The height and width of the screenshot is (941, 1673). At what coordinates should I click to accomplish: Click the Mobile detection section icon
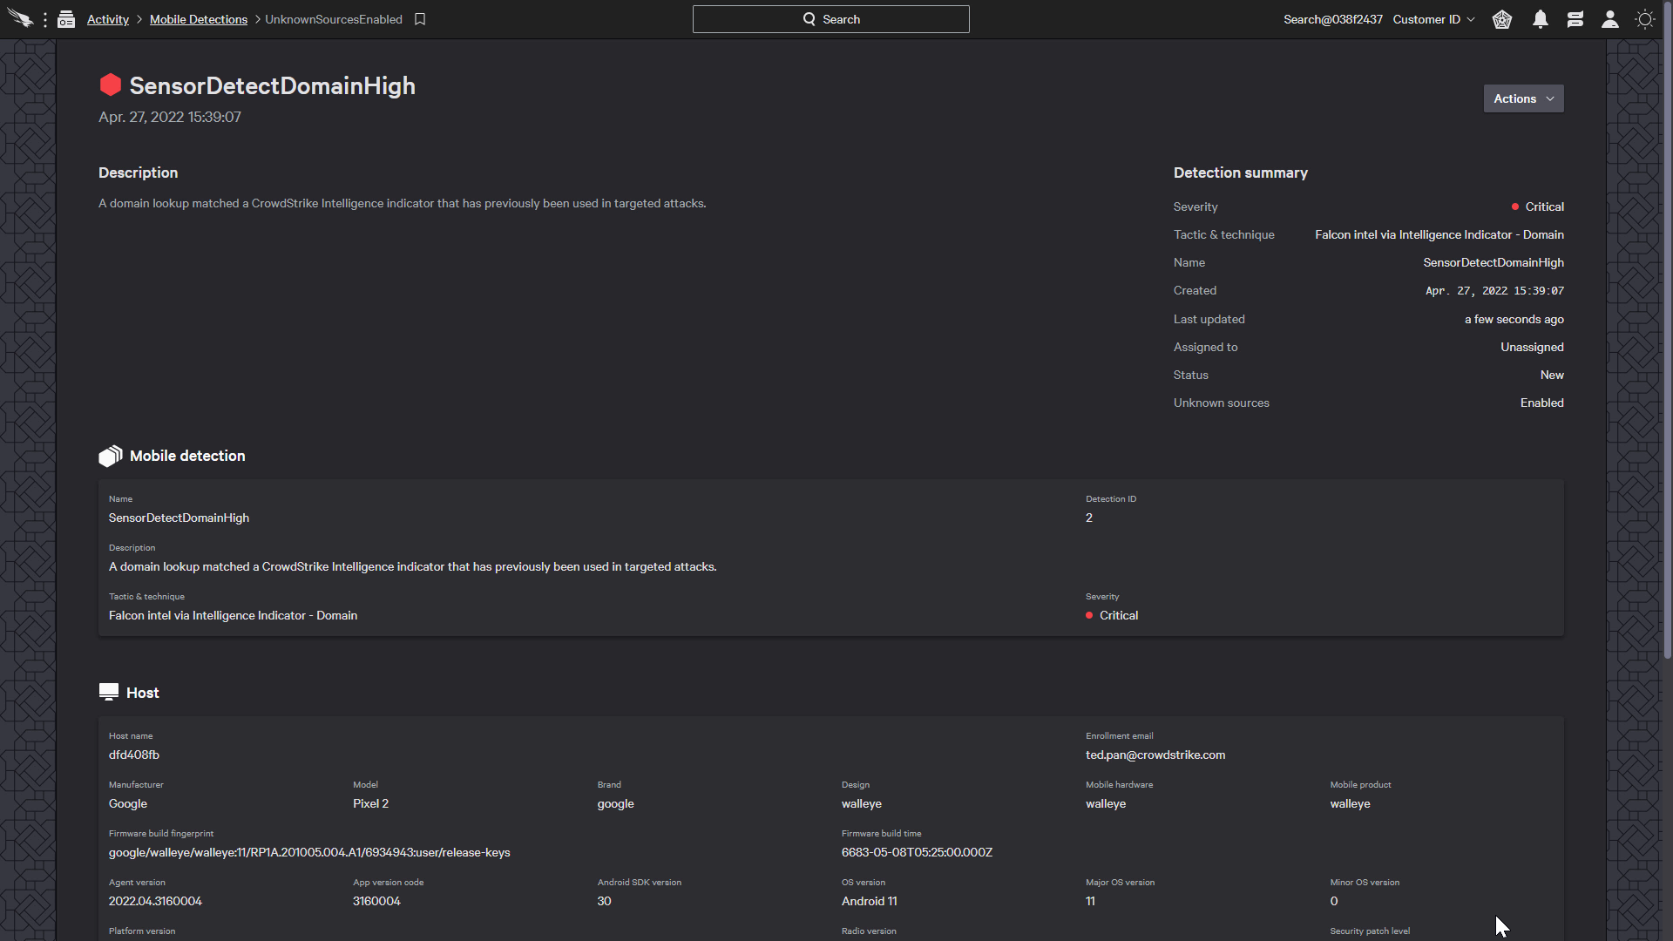click(x=111, y=456)
